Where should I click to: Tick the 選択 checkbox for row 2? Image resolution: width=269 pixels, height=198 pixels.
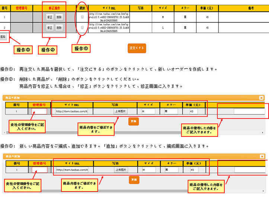82,28
